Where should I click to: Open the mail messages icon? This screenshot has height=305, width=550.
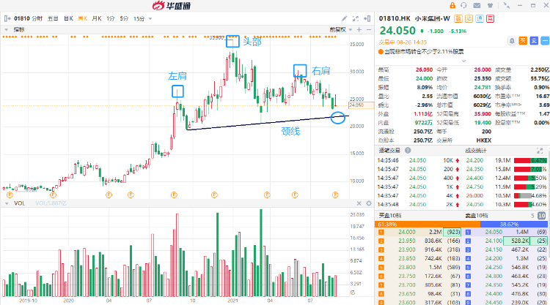tap(477, 5)
